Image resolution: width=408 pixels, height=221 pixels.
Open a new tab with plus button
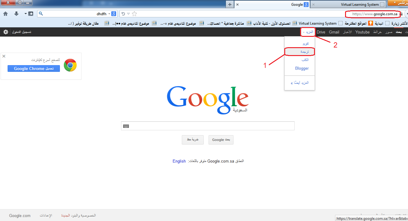pos(230,5)
